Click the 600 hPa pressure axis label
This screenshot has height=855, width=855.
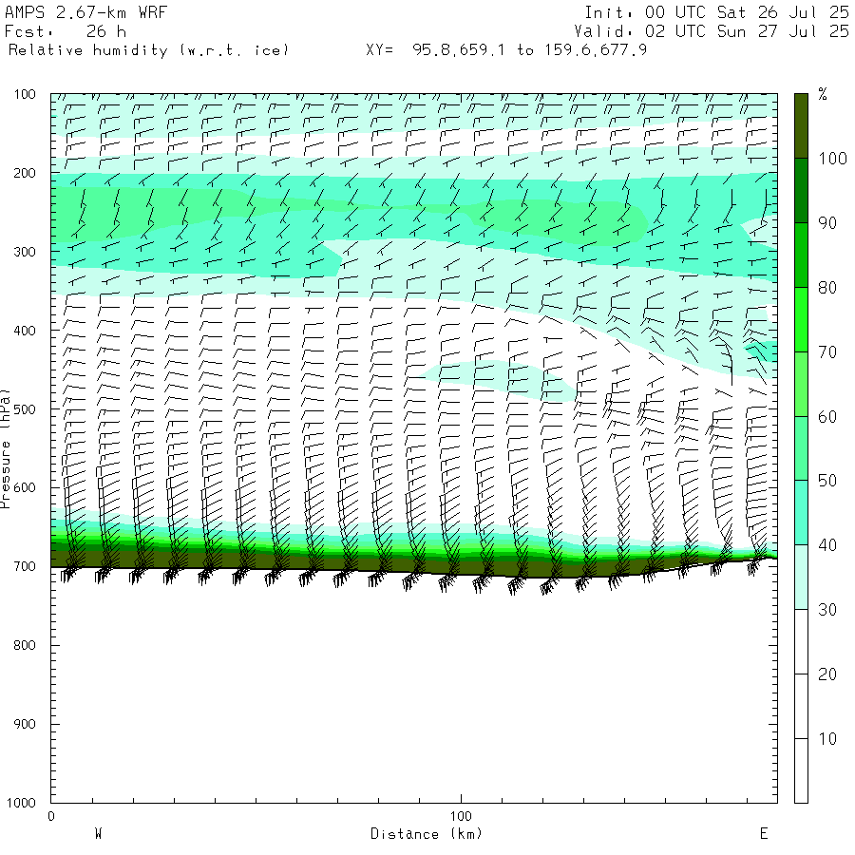coord(25,488)
